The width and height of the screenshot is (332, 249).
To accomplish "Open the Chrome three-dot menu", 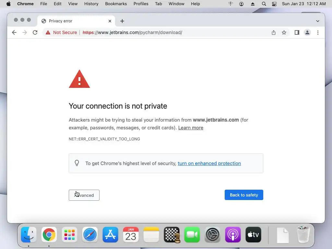I will [x=318, y=32].
